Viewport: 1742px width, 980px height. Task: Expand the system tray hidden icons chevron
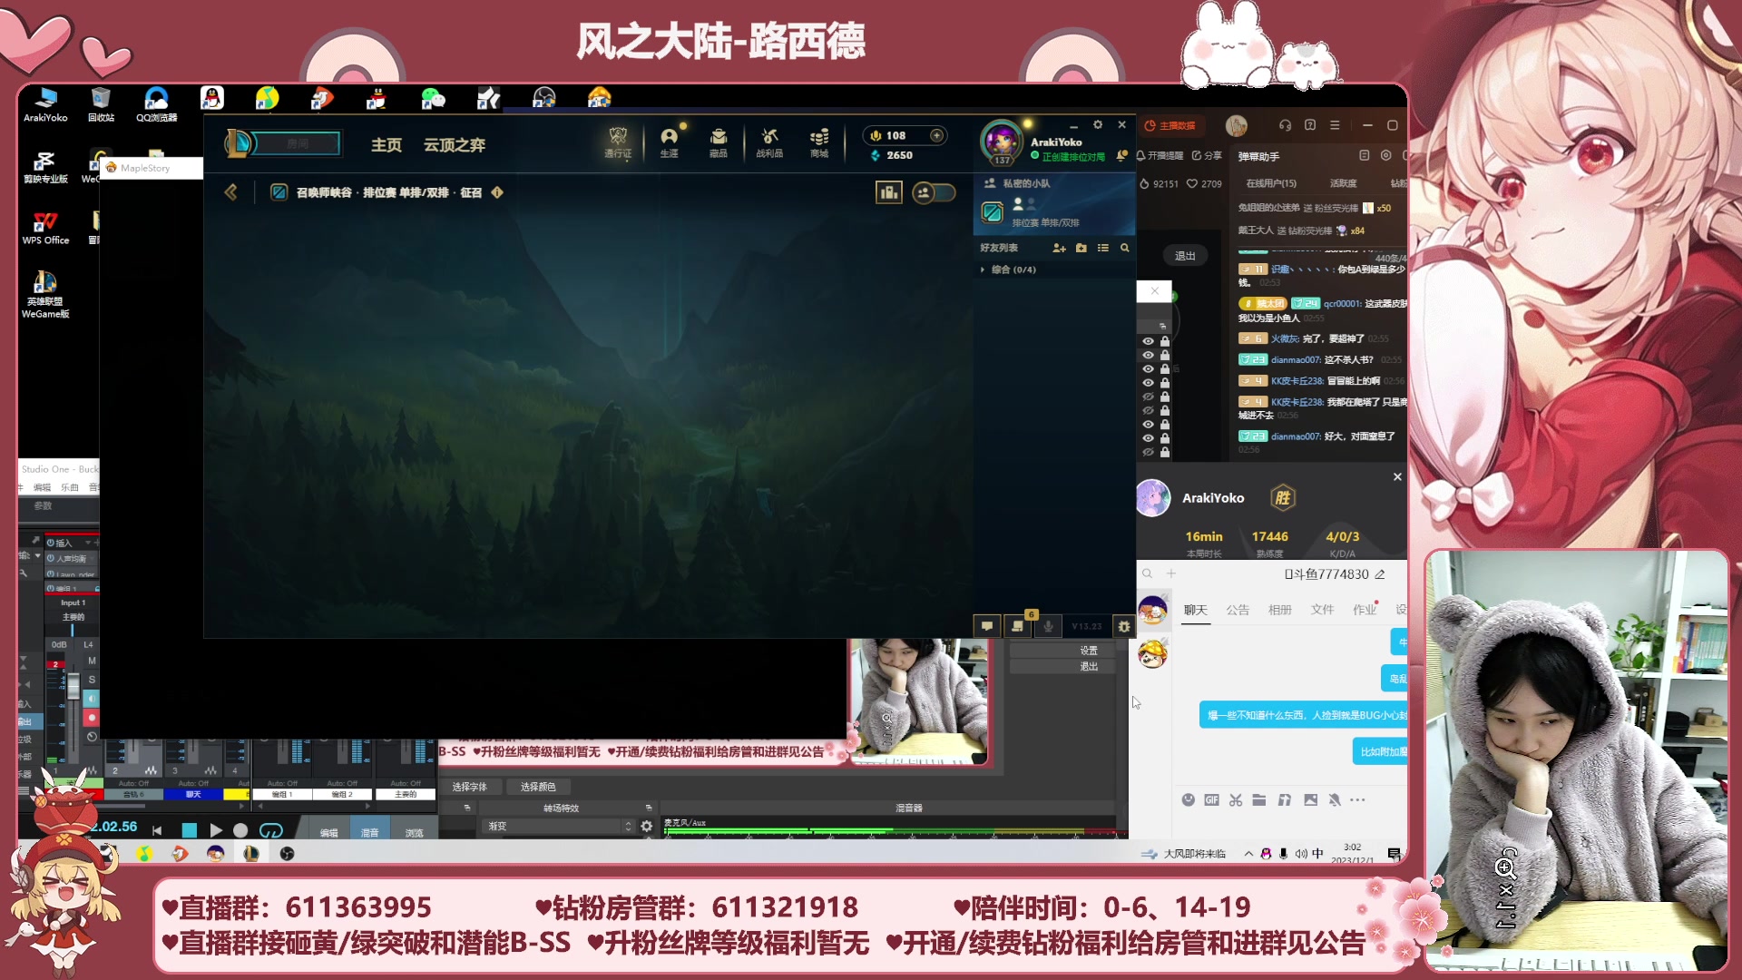click(1248, 854)
